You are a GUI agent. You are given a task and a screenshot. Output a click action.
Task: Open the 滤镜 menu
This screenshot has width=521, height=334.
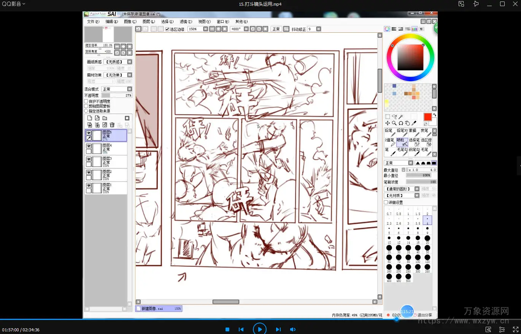click(186, 22)
